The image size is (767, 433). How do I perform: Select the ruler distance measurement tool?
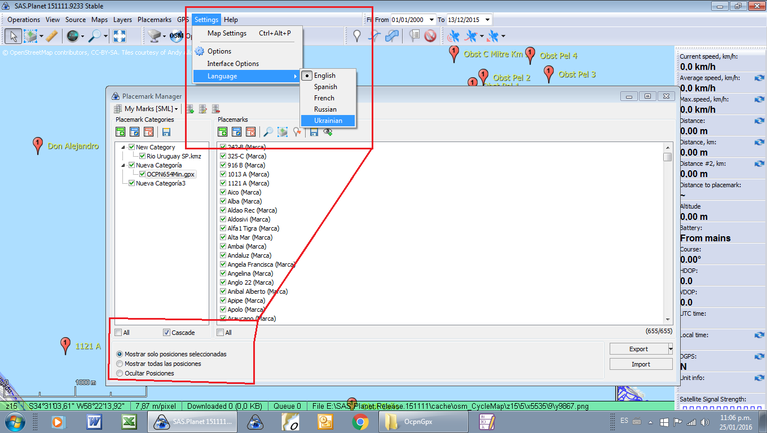click(52, 36)
